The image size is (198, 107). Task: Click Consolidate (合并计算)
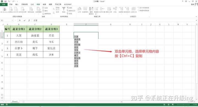102,10
